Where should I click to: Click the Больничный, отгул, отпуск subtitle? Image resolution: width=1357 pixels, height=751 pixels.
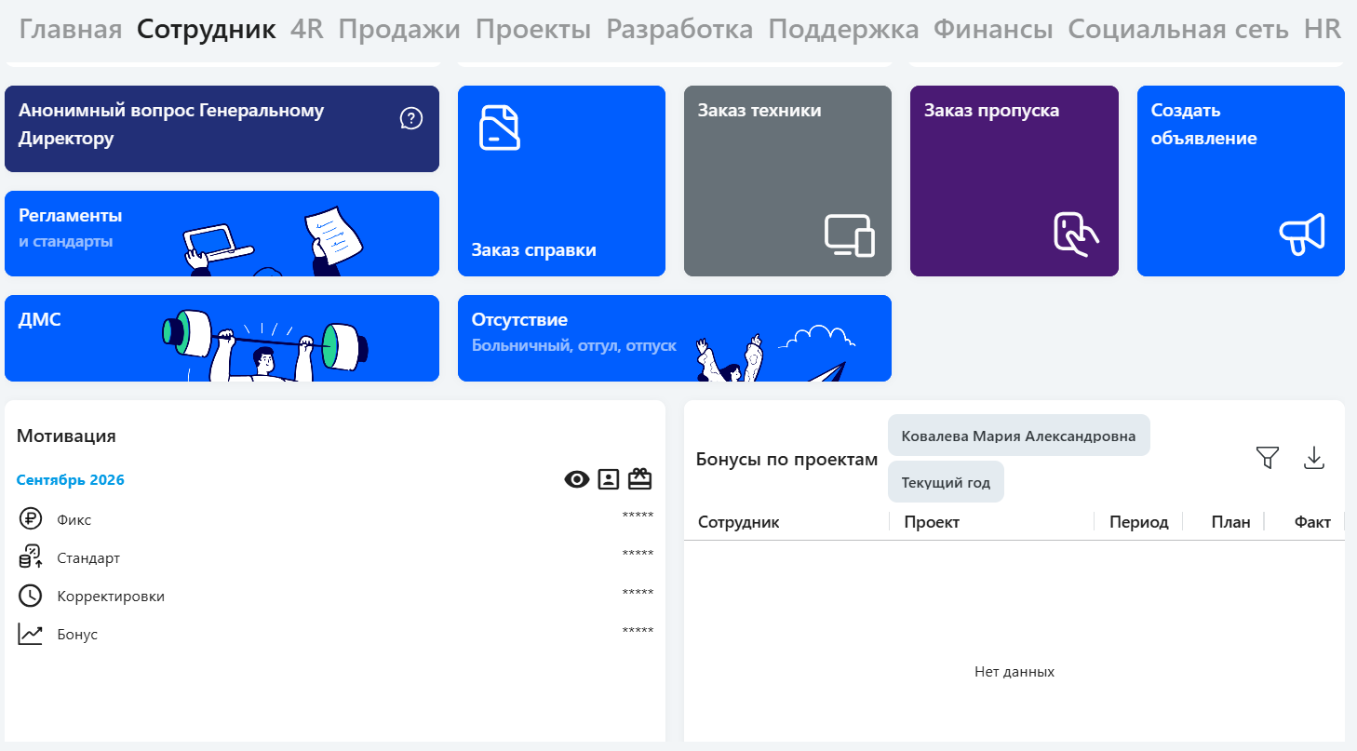[x=574, y=346]
